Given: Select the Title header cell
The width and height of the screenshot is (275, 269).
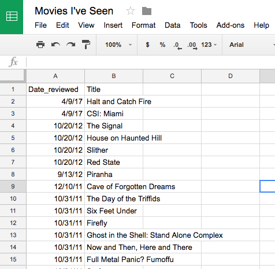Looking at the screenshot, I should click(114, 89).
